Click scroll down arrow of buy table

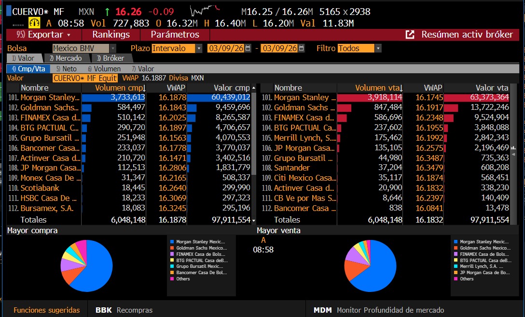click(x=254, y=220)
